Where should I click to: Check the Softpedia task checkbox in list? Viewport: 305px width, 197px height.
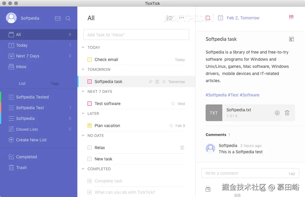click(x=90, y=82)
